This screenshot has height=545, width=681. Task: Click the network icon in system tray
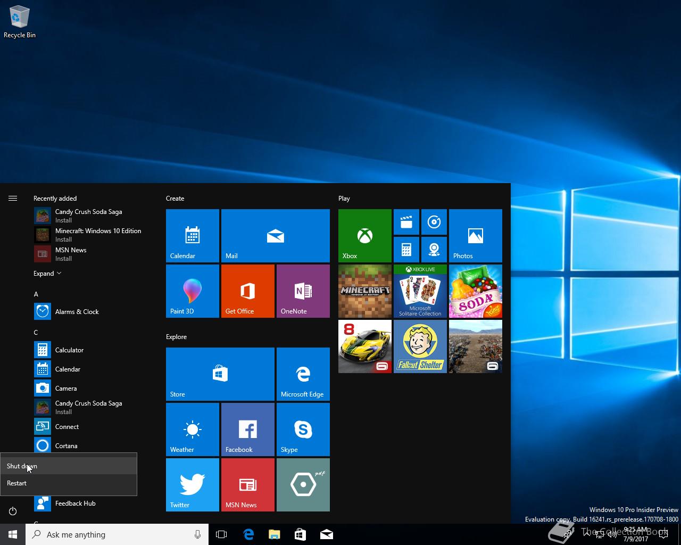tap(600, 535)
